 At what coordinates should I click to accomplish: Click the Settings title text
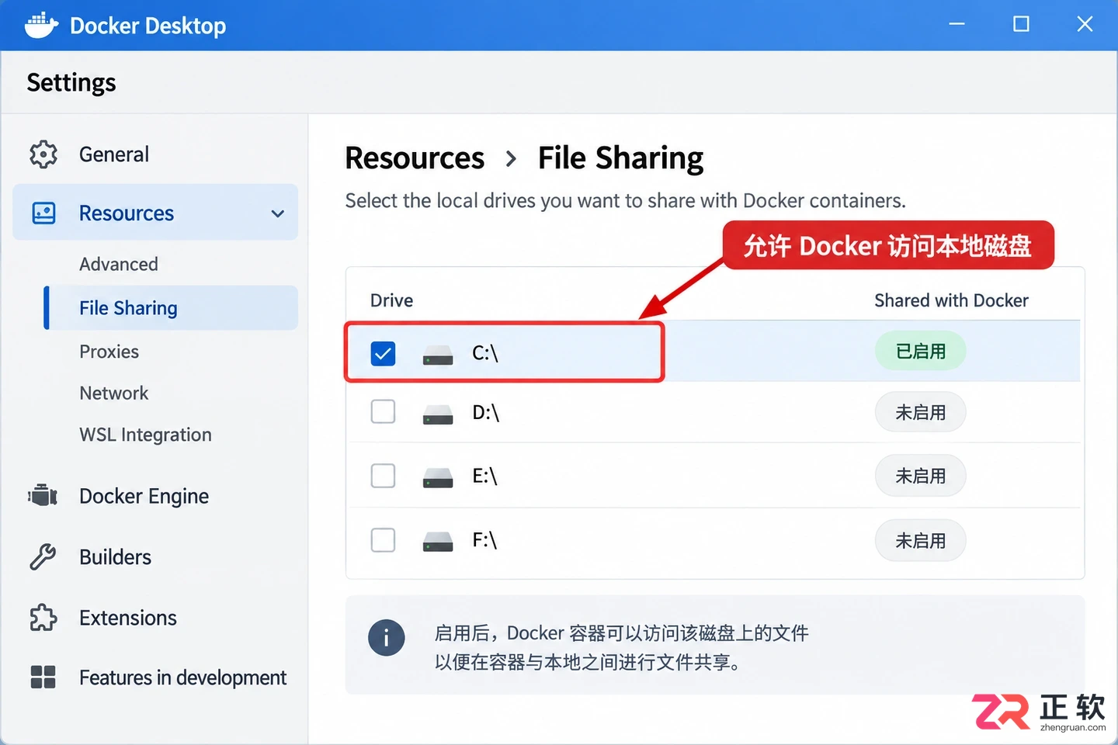[x=71, y=82]
